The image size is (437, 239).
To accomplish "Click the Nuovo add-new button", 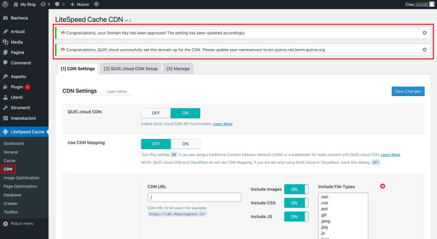I will tap(79, 4).
